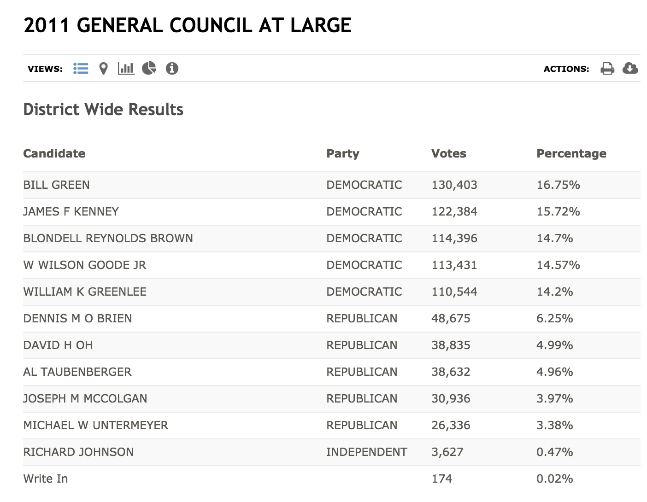Select the DAVID H OH candidate
Viewport: 647px width, 502px height.
pyautogui.click(x=58, y=345)
